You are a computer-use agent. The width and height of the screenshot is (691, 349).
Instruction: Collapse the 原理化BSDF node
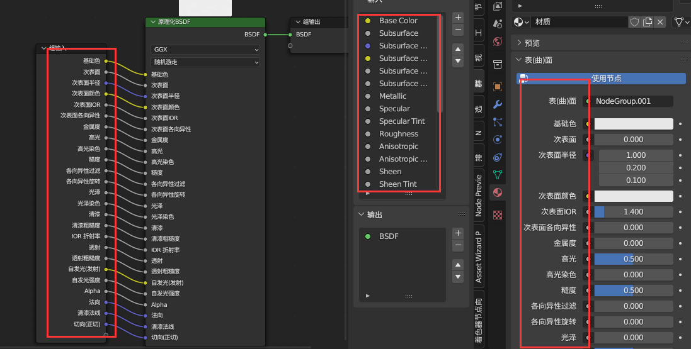tap(153, 22)
